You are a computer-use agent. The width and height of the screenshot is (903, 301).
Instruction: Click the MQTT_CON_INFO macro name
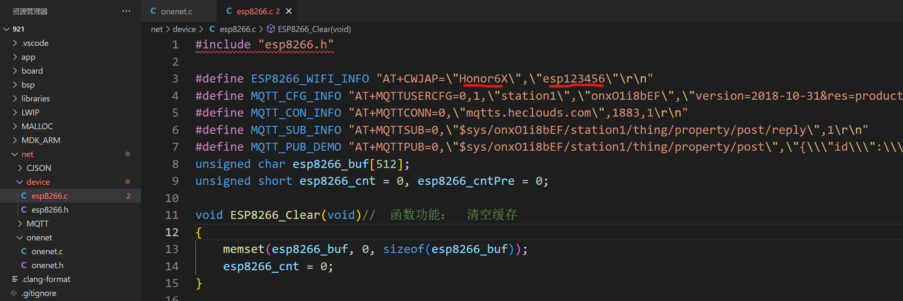tap(296, 113)
